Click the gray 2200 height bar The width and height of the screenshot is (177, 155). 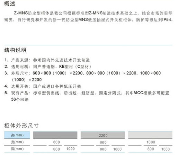point(103,135)
